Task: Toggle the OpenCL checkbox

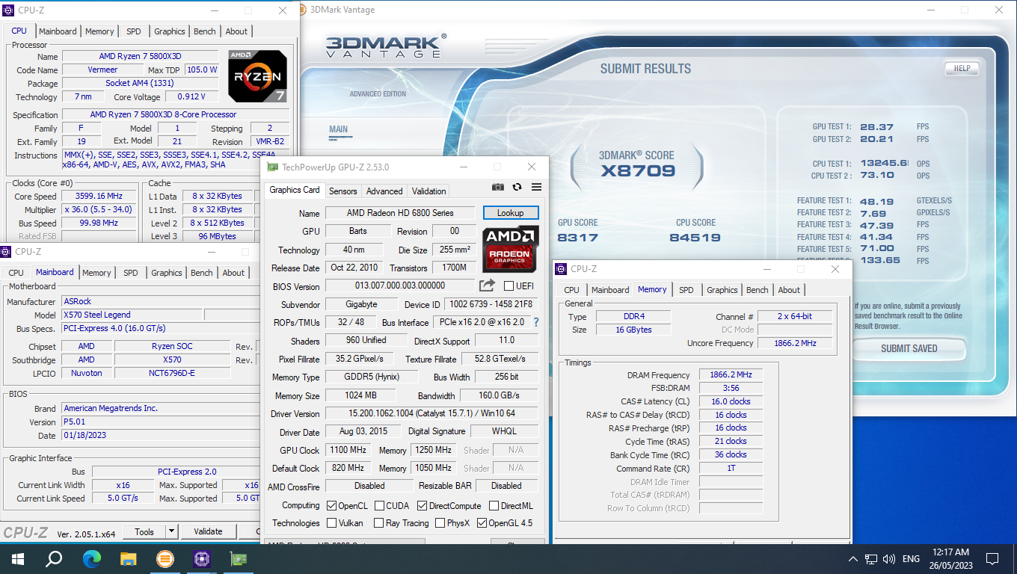Action: tap(333, 506)
